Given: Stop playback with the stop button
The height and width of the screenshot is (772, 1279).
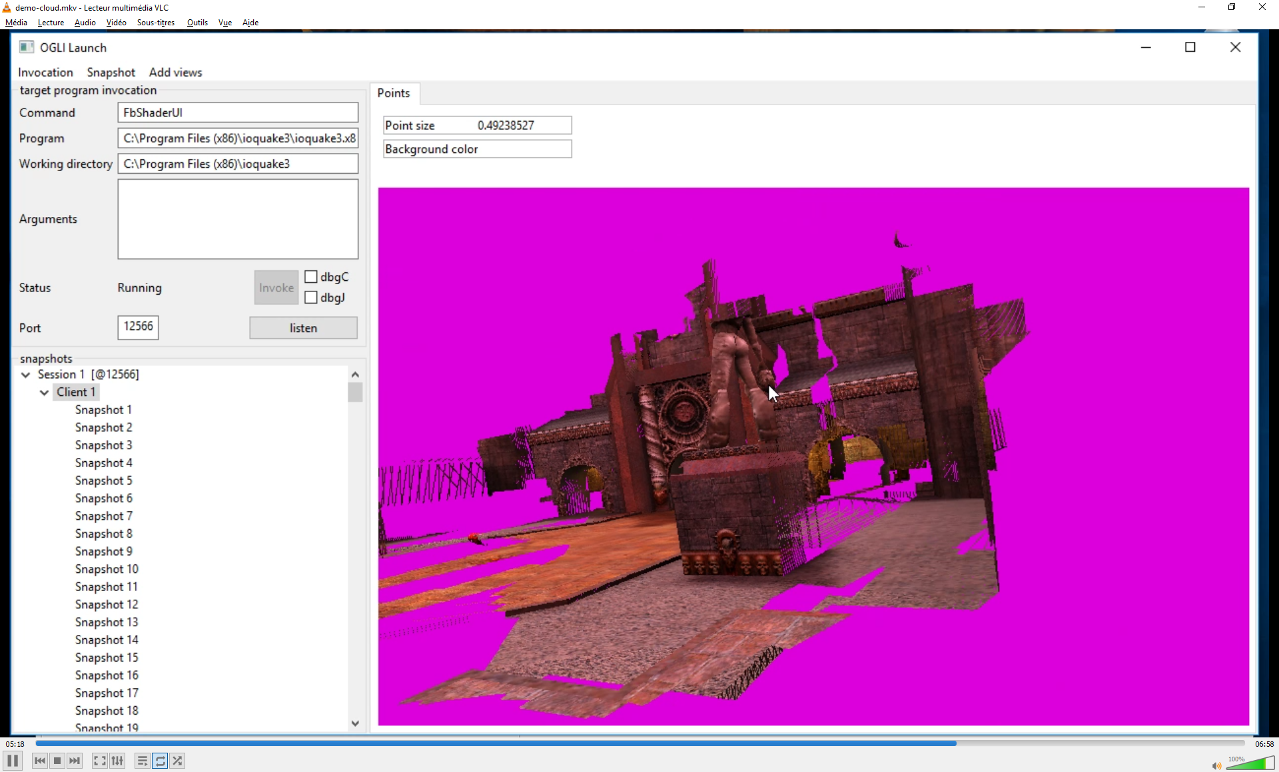Looking at the screenshot, I should pyautogui.click(x=57, y=761).
